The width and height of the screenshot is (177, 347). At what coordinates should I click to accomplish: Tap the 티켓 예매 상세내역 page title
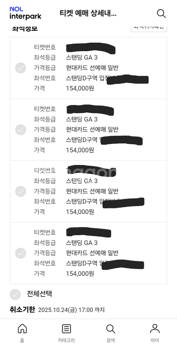(x=88, y=14)
